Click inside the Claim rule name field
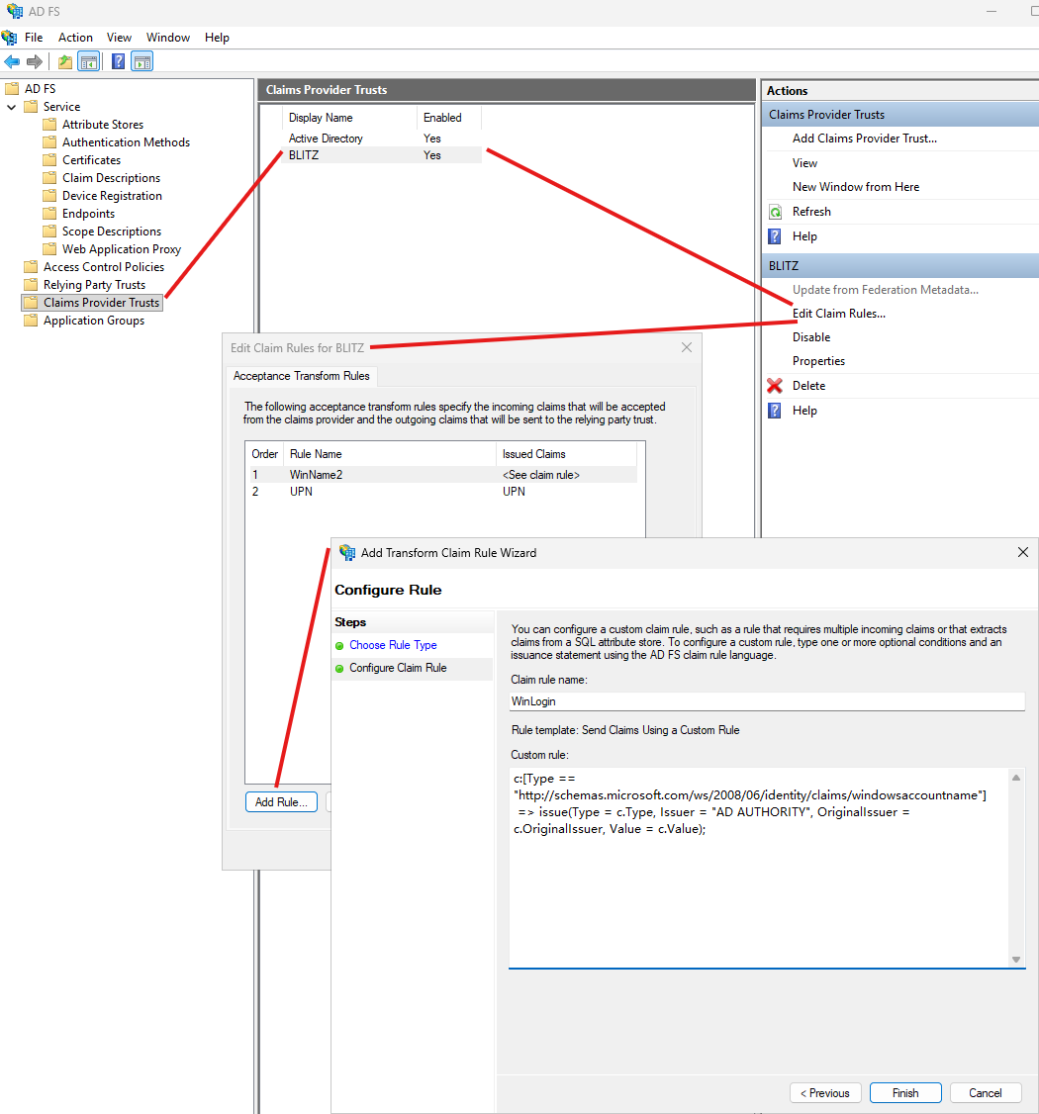Viewport: 1039px width, 1114px height. click(x=767, y=701)
